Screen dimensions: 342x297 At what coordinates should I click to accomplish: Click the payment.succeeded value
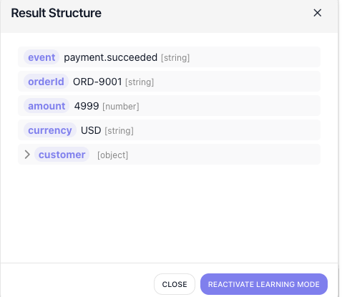110,57
